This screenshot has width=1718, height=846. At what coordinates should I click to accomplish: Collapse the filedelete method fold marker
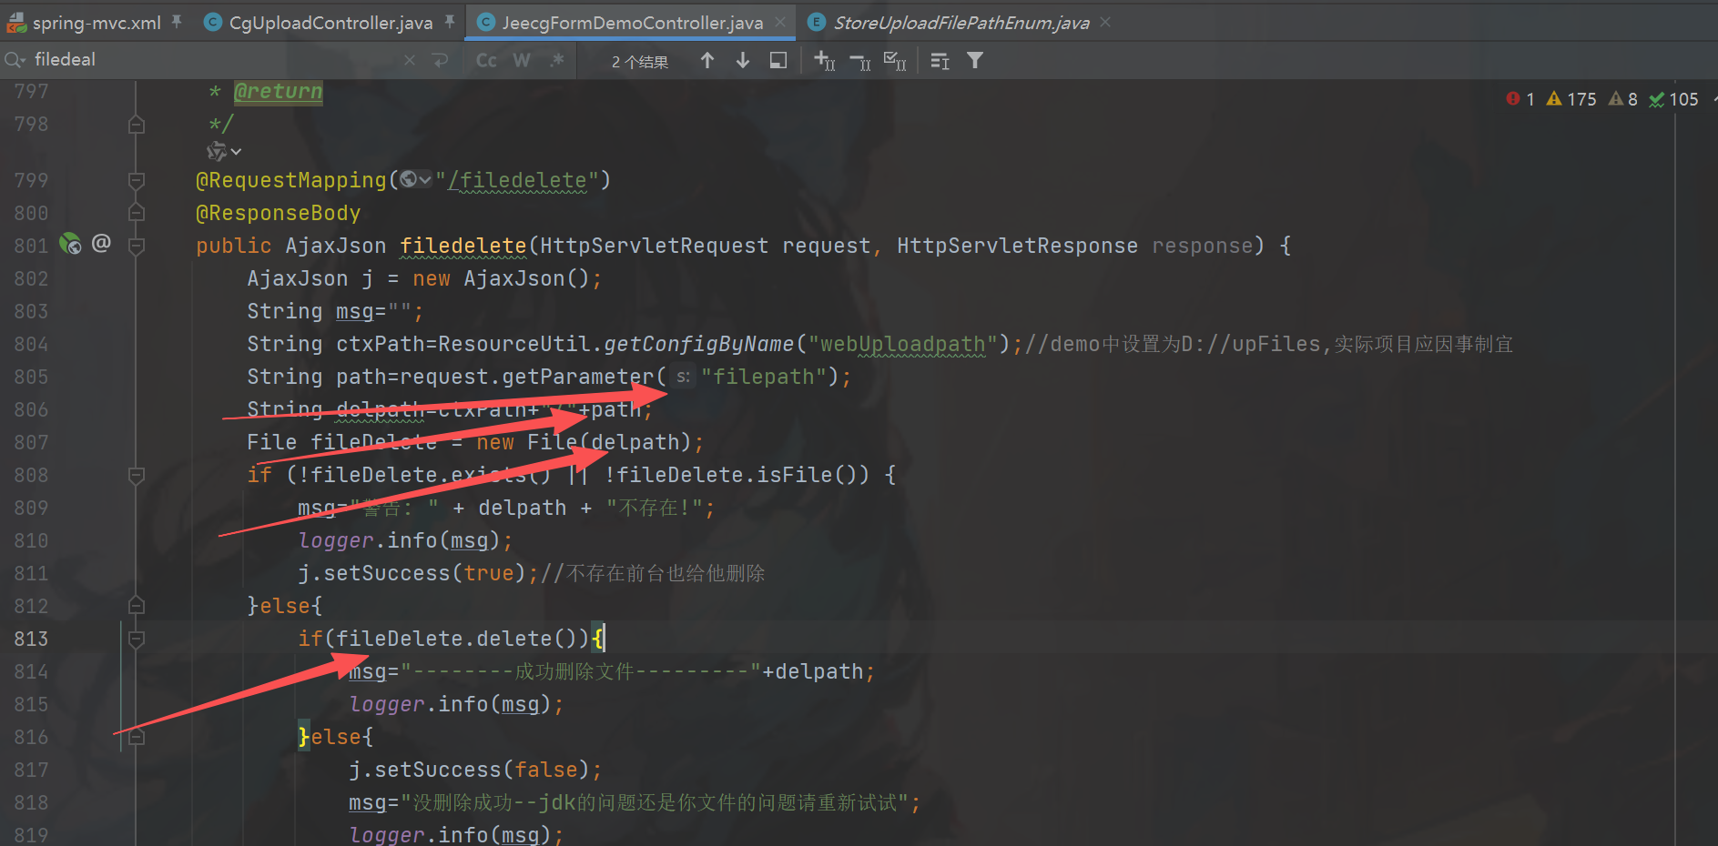tap(137, 246)
